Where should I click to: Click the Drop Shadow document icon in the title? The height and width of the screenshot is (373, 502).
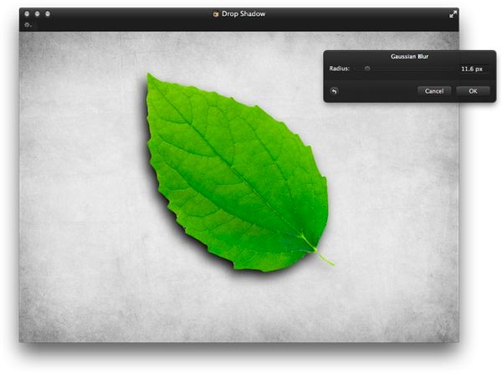[216, 13]
